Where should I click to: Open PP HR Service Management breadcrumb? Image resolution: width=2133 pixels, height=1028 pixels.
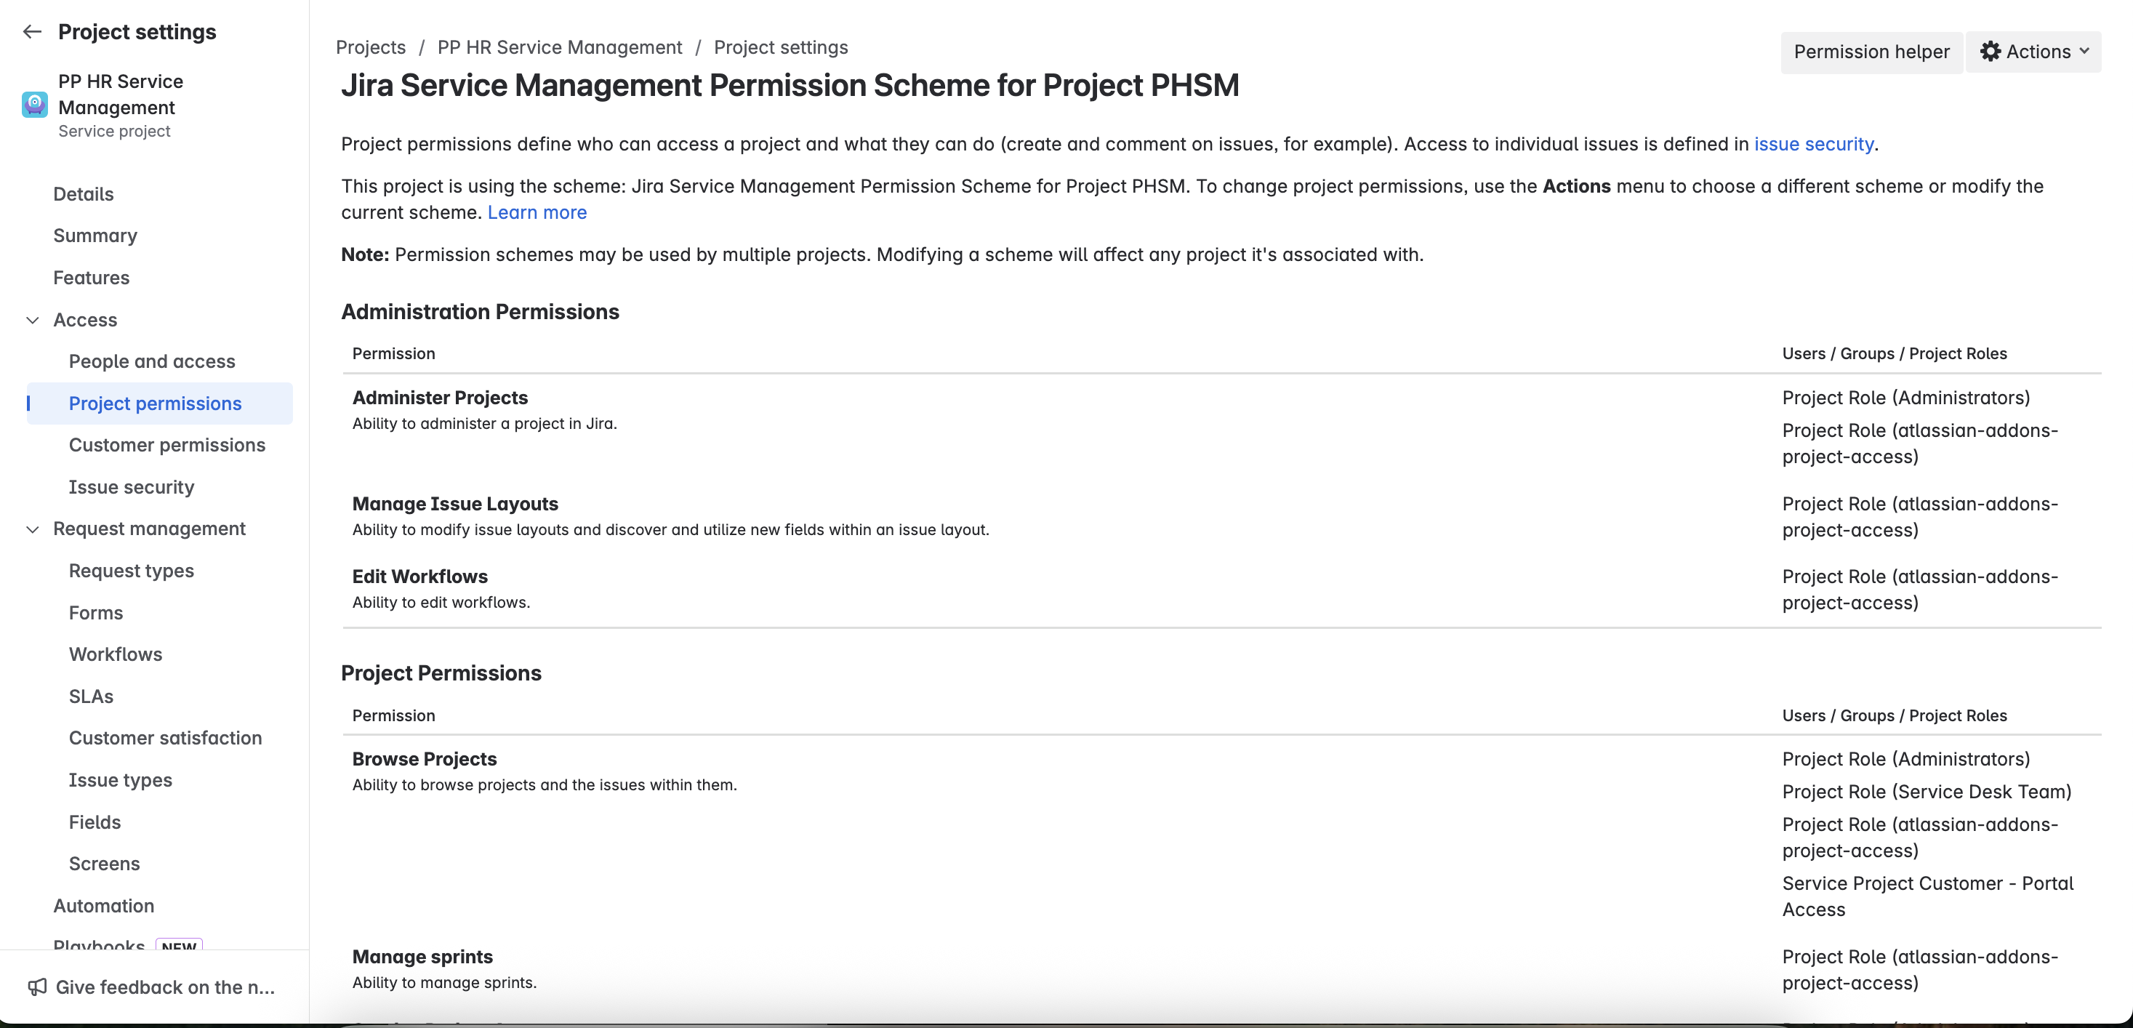click(560, 47)
